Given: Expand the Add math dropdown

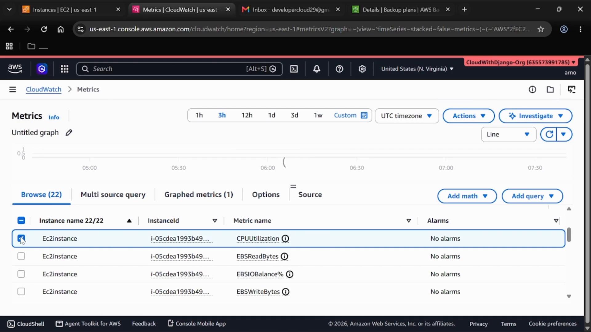Looking at the screenshot, I should pyautogui.click(x=467, y=196).
